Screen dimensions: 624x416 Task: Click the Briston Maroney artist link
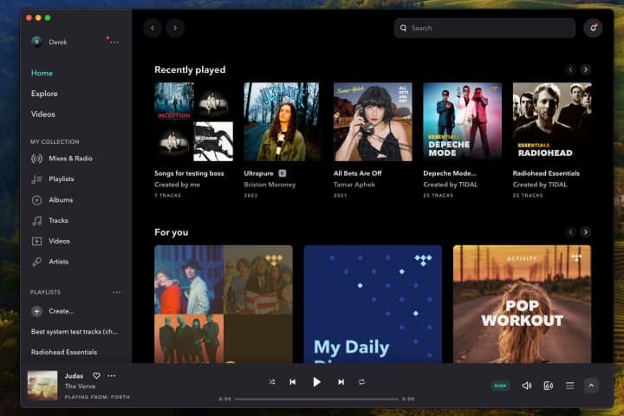click(x=270, y=185)
